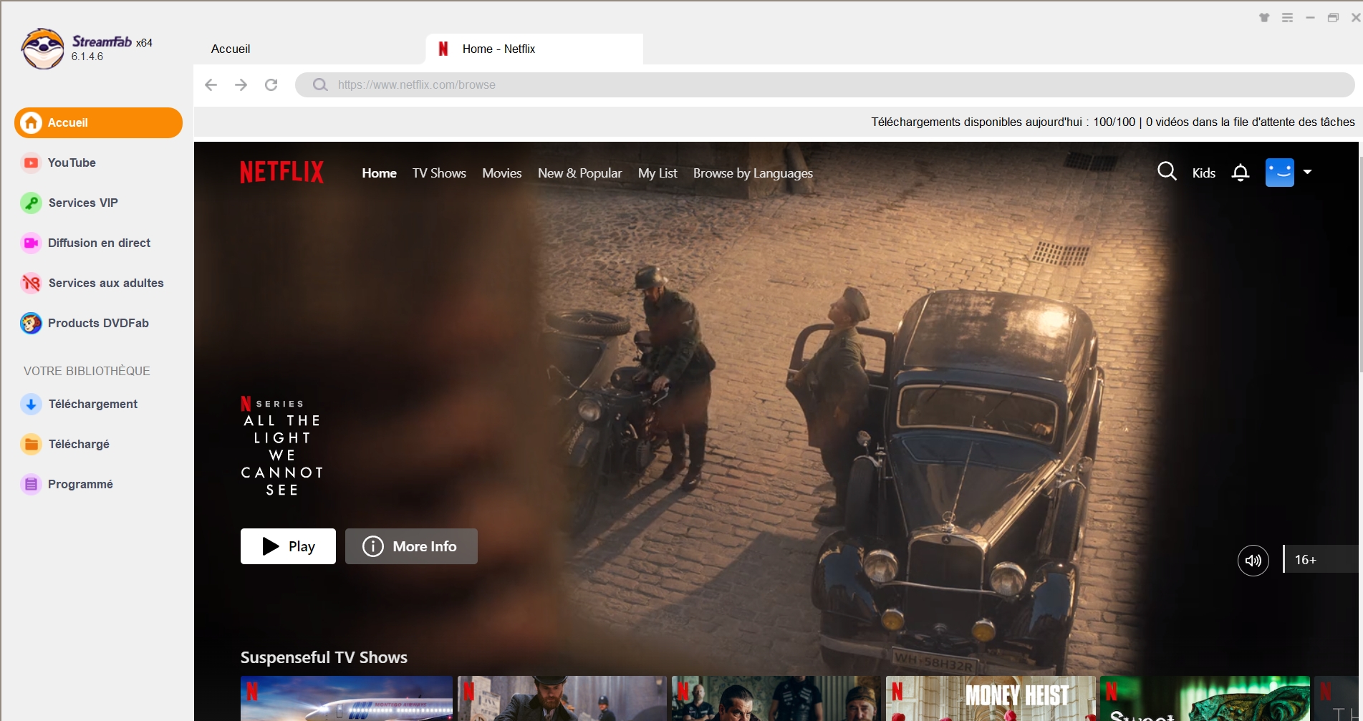Open Netflix notifications bell
Screen dimensions: 1363x721
coord(1241,173)
